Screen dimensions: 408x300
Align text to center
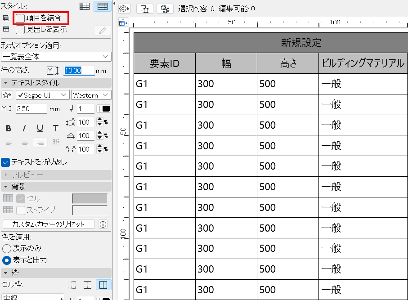point(25,142)
